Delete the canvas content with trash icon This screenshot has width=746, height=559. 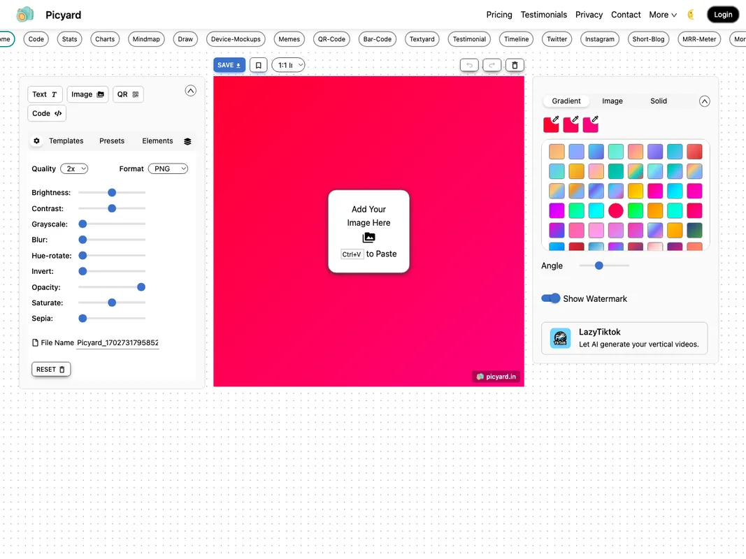pyautogui.click(x=515, y=64)
